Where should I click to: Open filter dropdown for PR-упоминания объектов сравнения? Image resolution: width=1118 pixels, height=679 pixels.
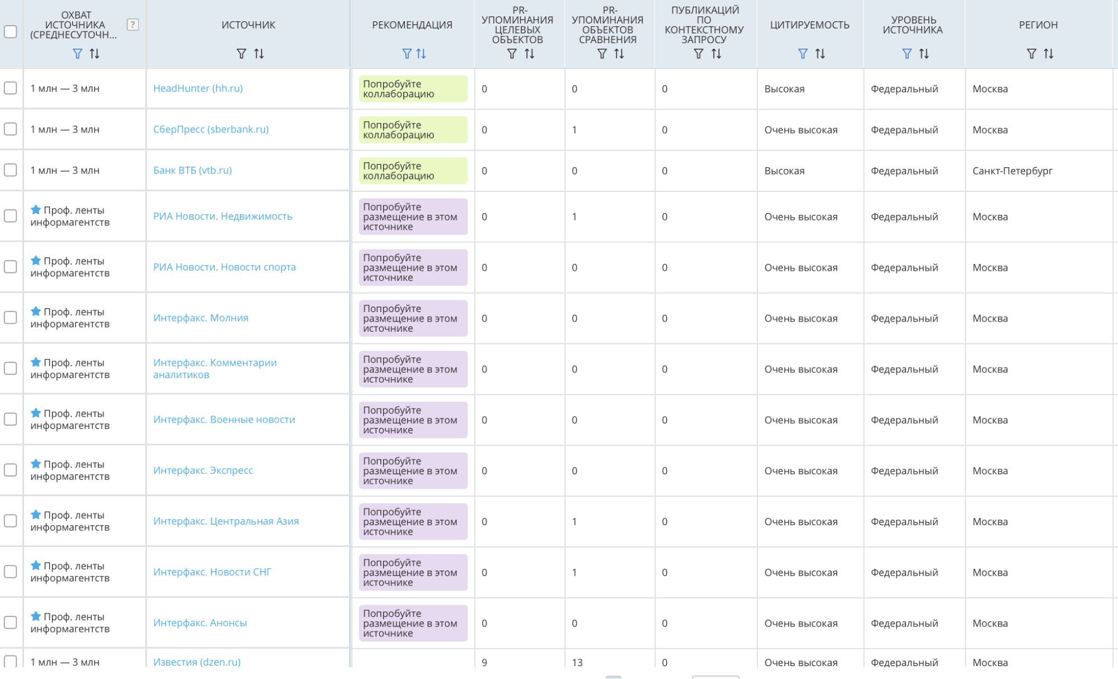(602, 54)
